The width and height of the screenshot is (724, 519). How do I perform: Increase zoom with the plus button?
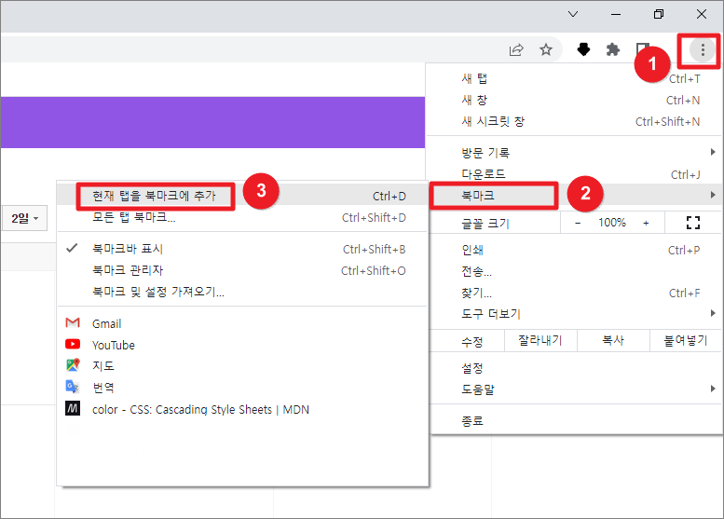(646, 223)
